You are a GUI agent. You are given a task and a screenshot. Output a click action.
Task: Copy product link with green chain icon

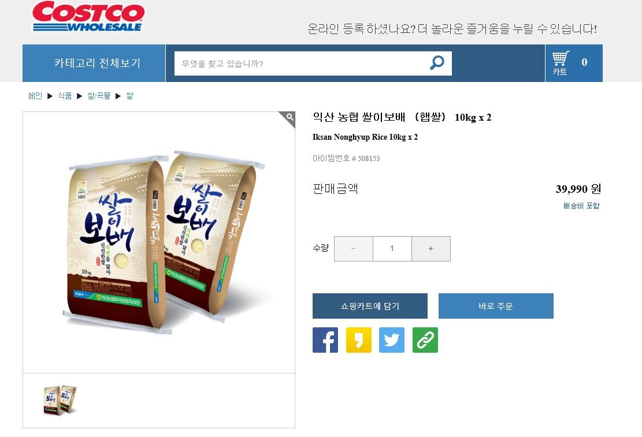click(425, 340)
